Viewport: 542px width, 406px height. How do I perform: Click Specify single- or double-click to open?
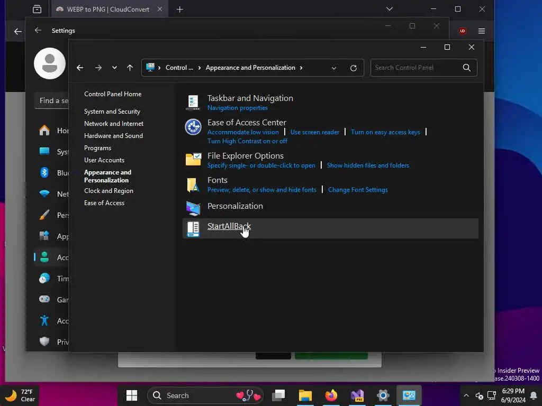(x=261, y=165)
